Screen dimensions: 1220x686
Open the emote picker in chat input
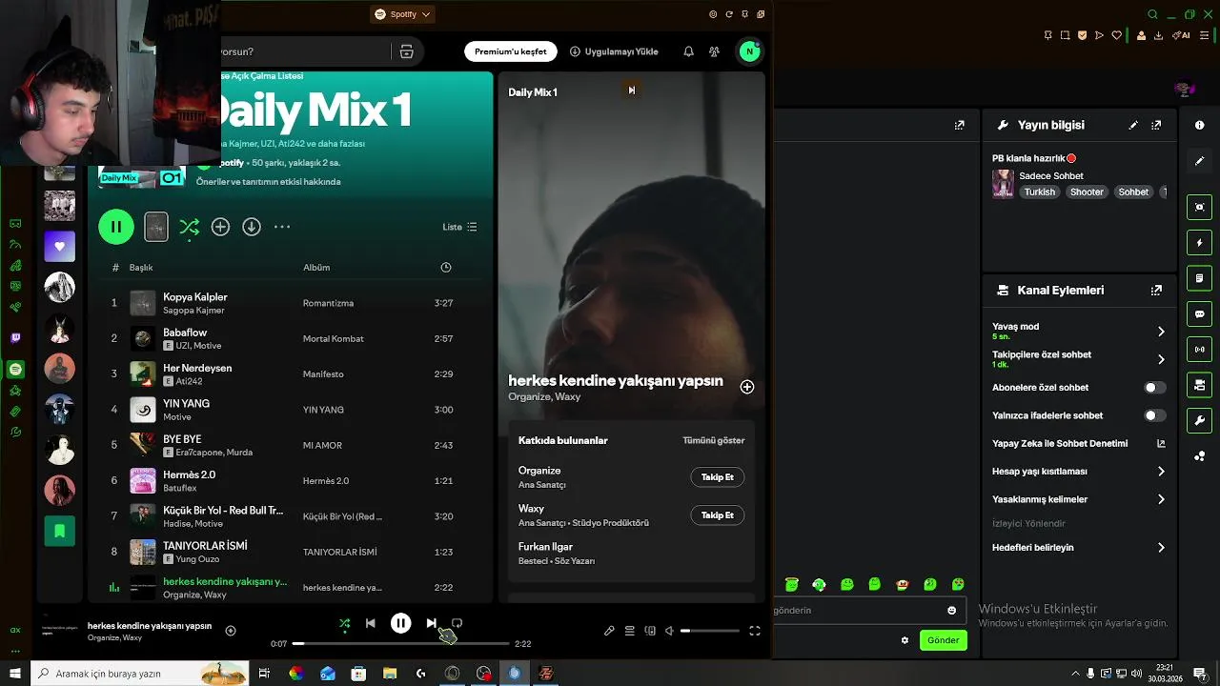pyautogui.click(x=951, y=611)
